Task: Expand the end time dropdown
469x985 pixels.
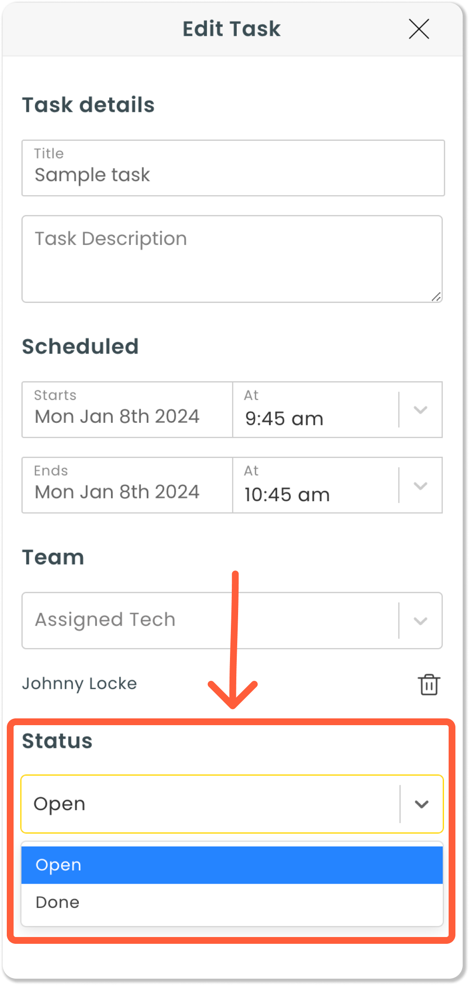Action: (421, 485)
